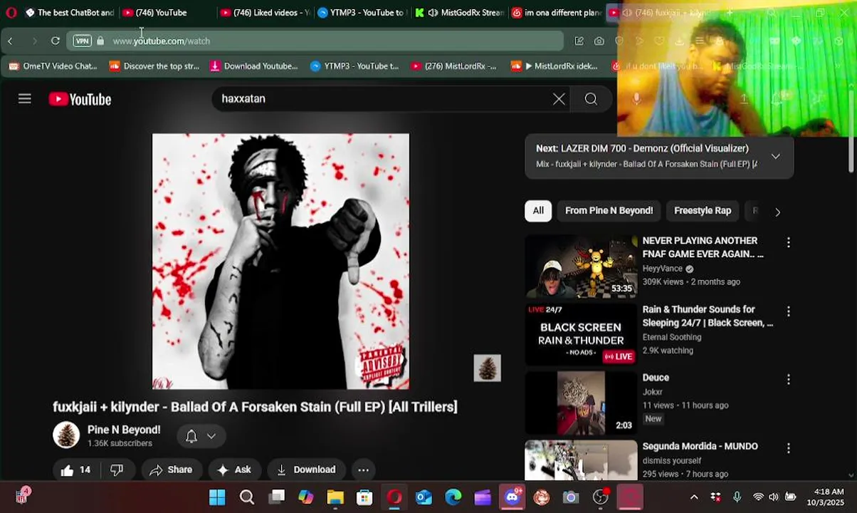
Task: Open the taskbar volume control
Action: (774, 497)
